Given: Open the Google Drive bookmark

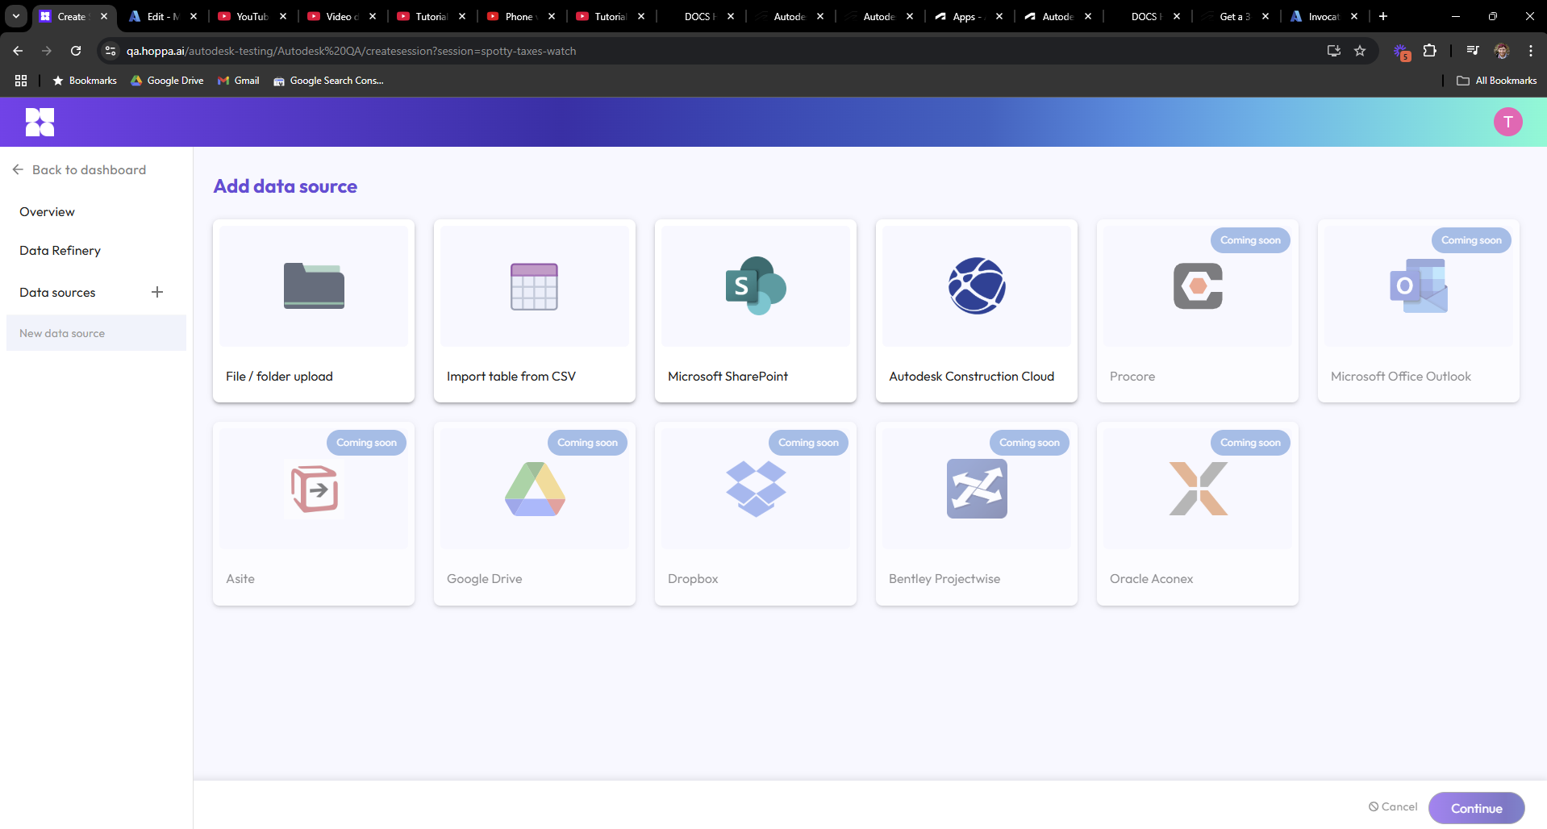Looking at the screenshot, I should (x=167, y=81).
